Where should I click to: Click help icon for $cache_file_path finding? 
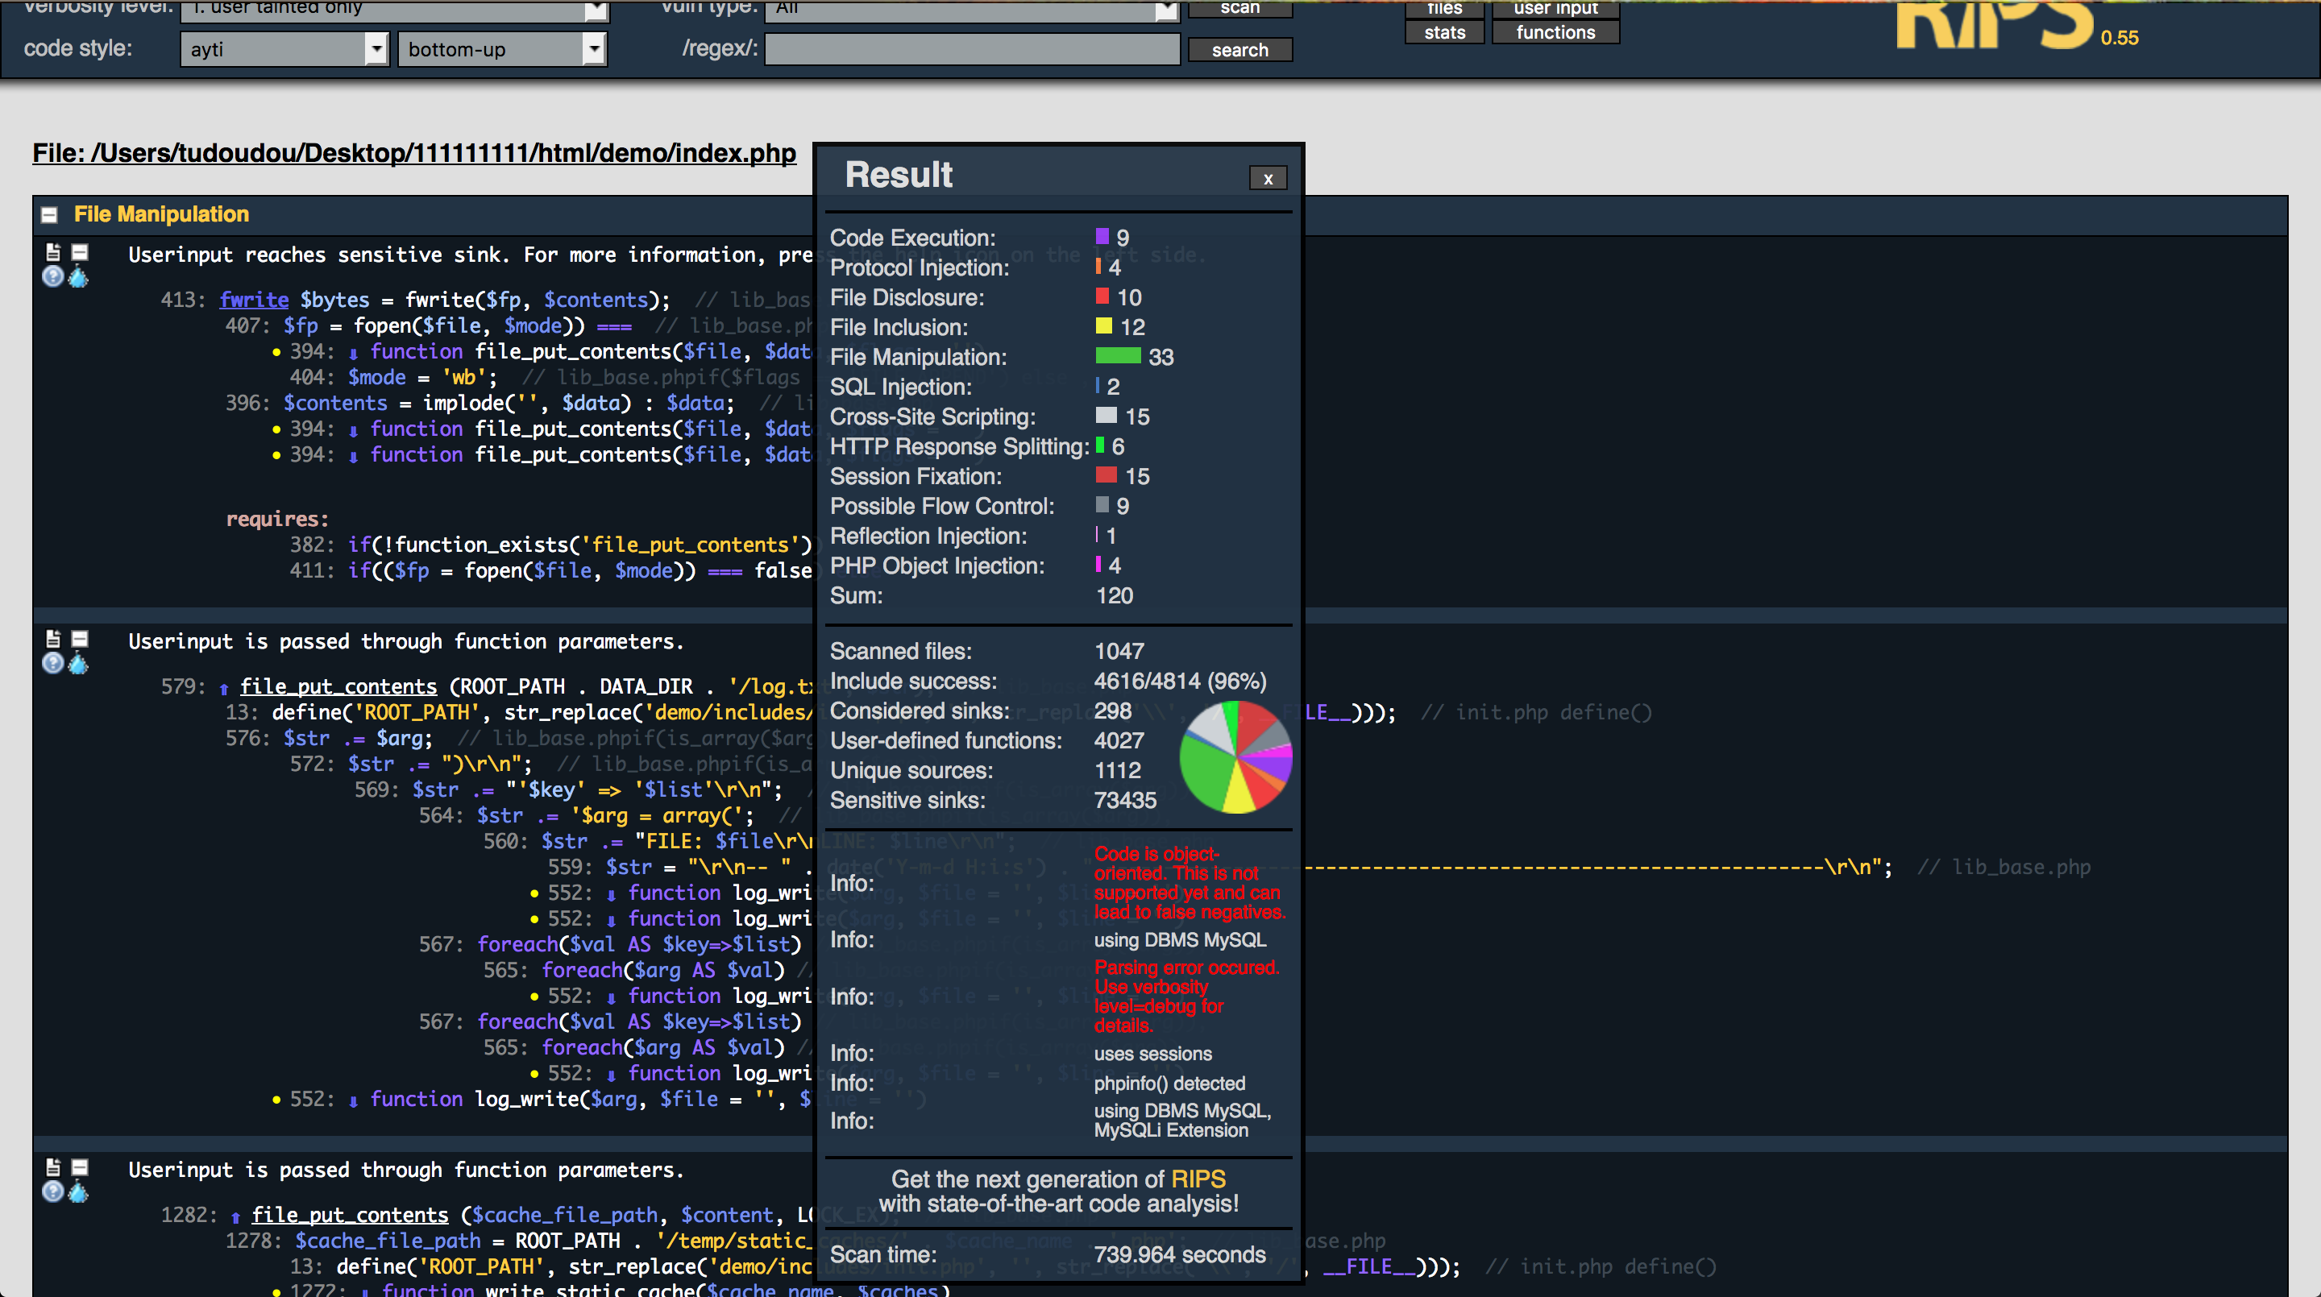pos(53,1192)
